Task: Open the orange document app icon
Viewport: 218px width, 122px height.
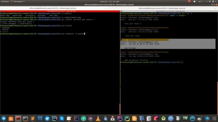Action: pos(134,119)
